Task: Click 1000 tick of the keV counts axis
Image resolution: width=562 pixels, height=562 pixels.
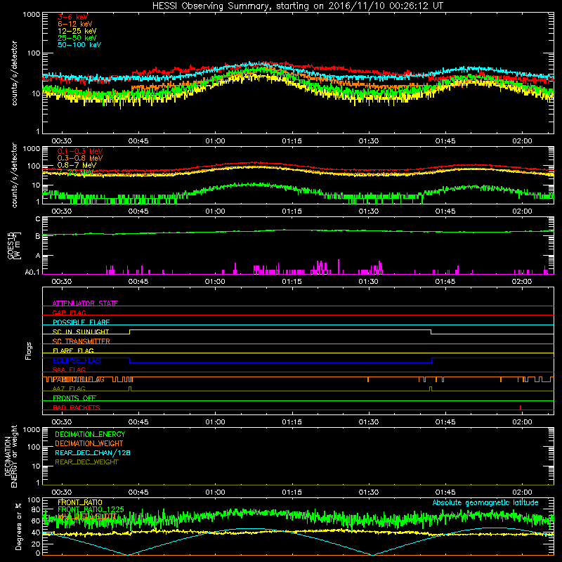Action: [x=32, y=15]
